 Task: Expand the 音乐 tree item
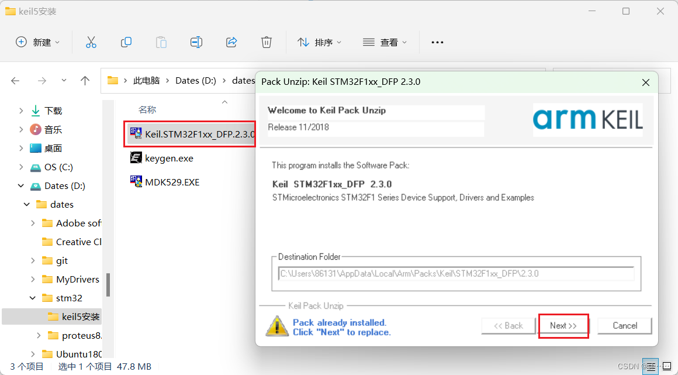click(x=21, y=129)
